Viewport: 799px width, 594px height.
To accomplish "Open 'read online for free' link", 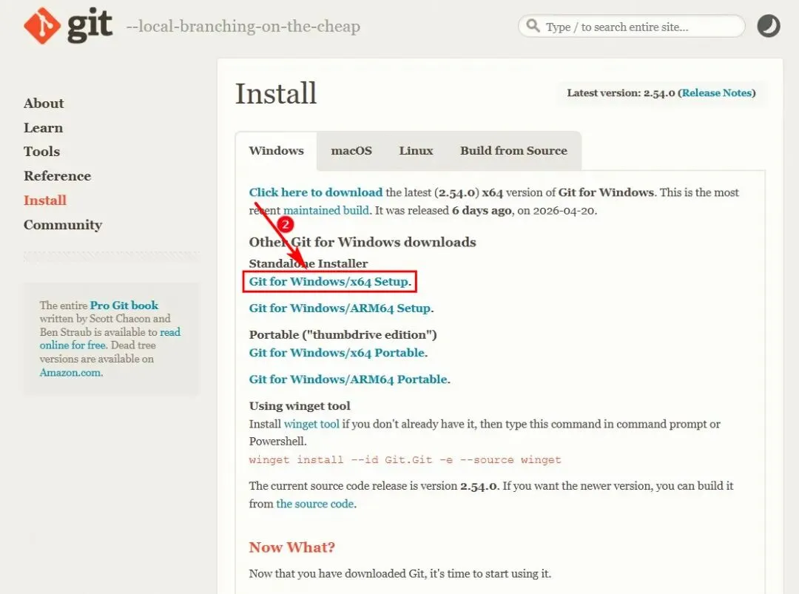I will click(110, 339).
